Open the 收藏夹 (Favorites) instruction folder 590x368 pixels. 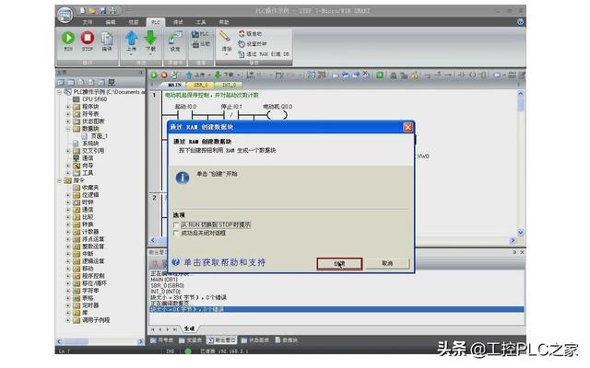[x=90, y=188]
